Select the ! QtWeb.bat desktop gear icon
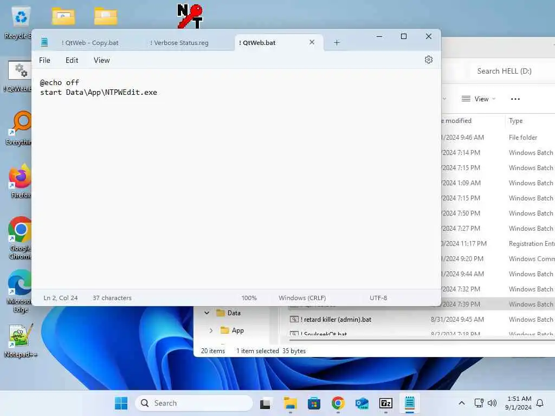The image size is (555, 416). 18,76
